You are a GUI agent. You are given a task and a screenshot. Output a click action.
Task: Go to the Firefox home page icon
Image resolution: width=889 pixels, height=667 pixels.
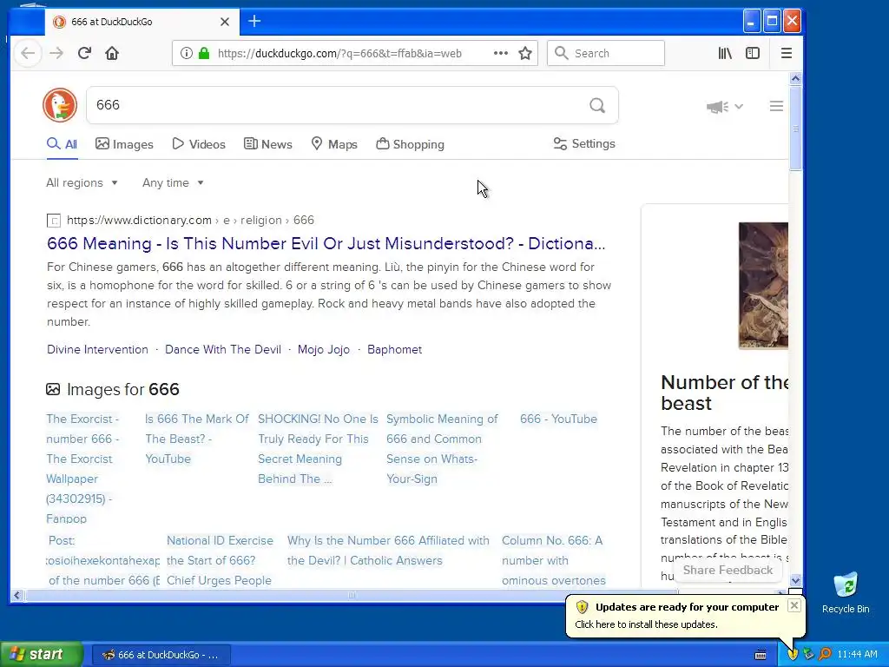click(112, 53)
